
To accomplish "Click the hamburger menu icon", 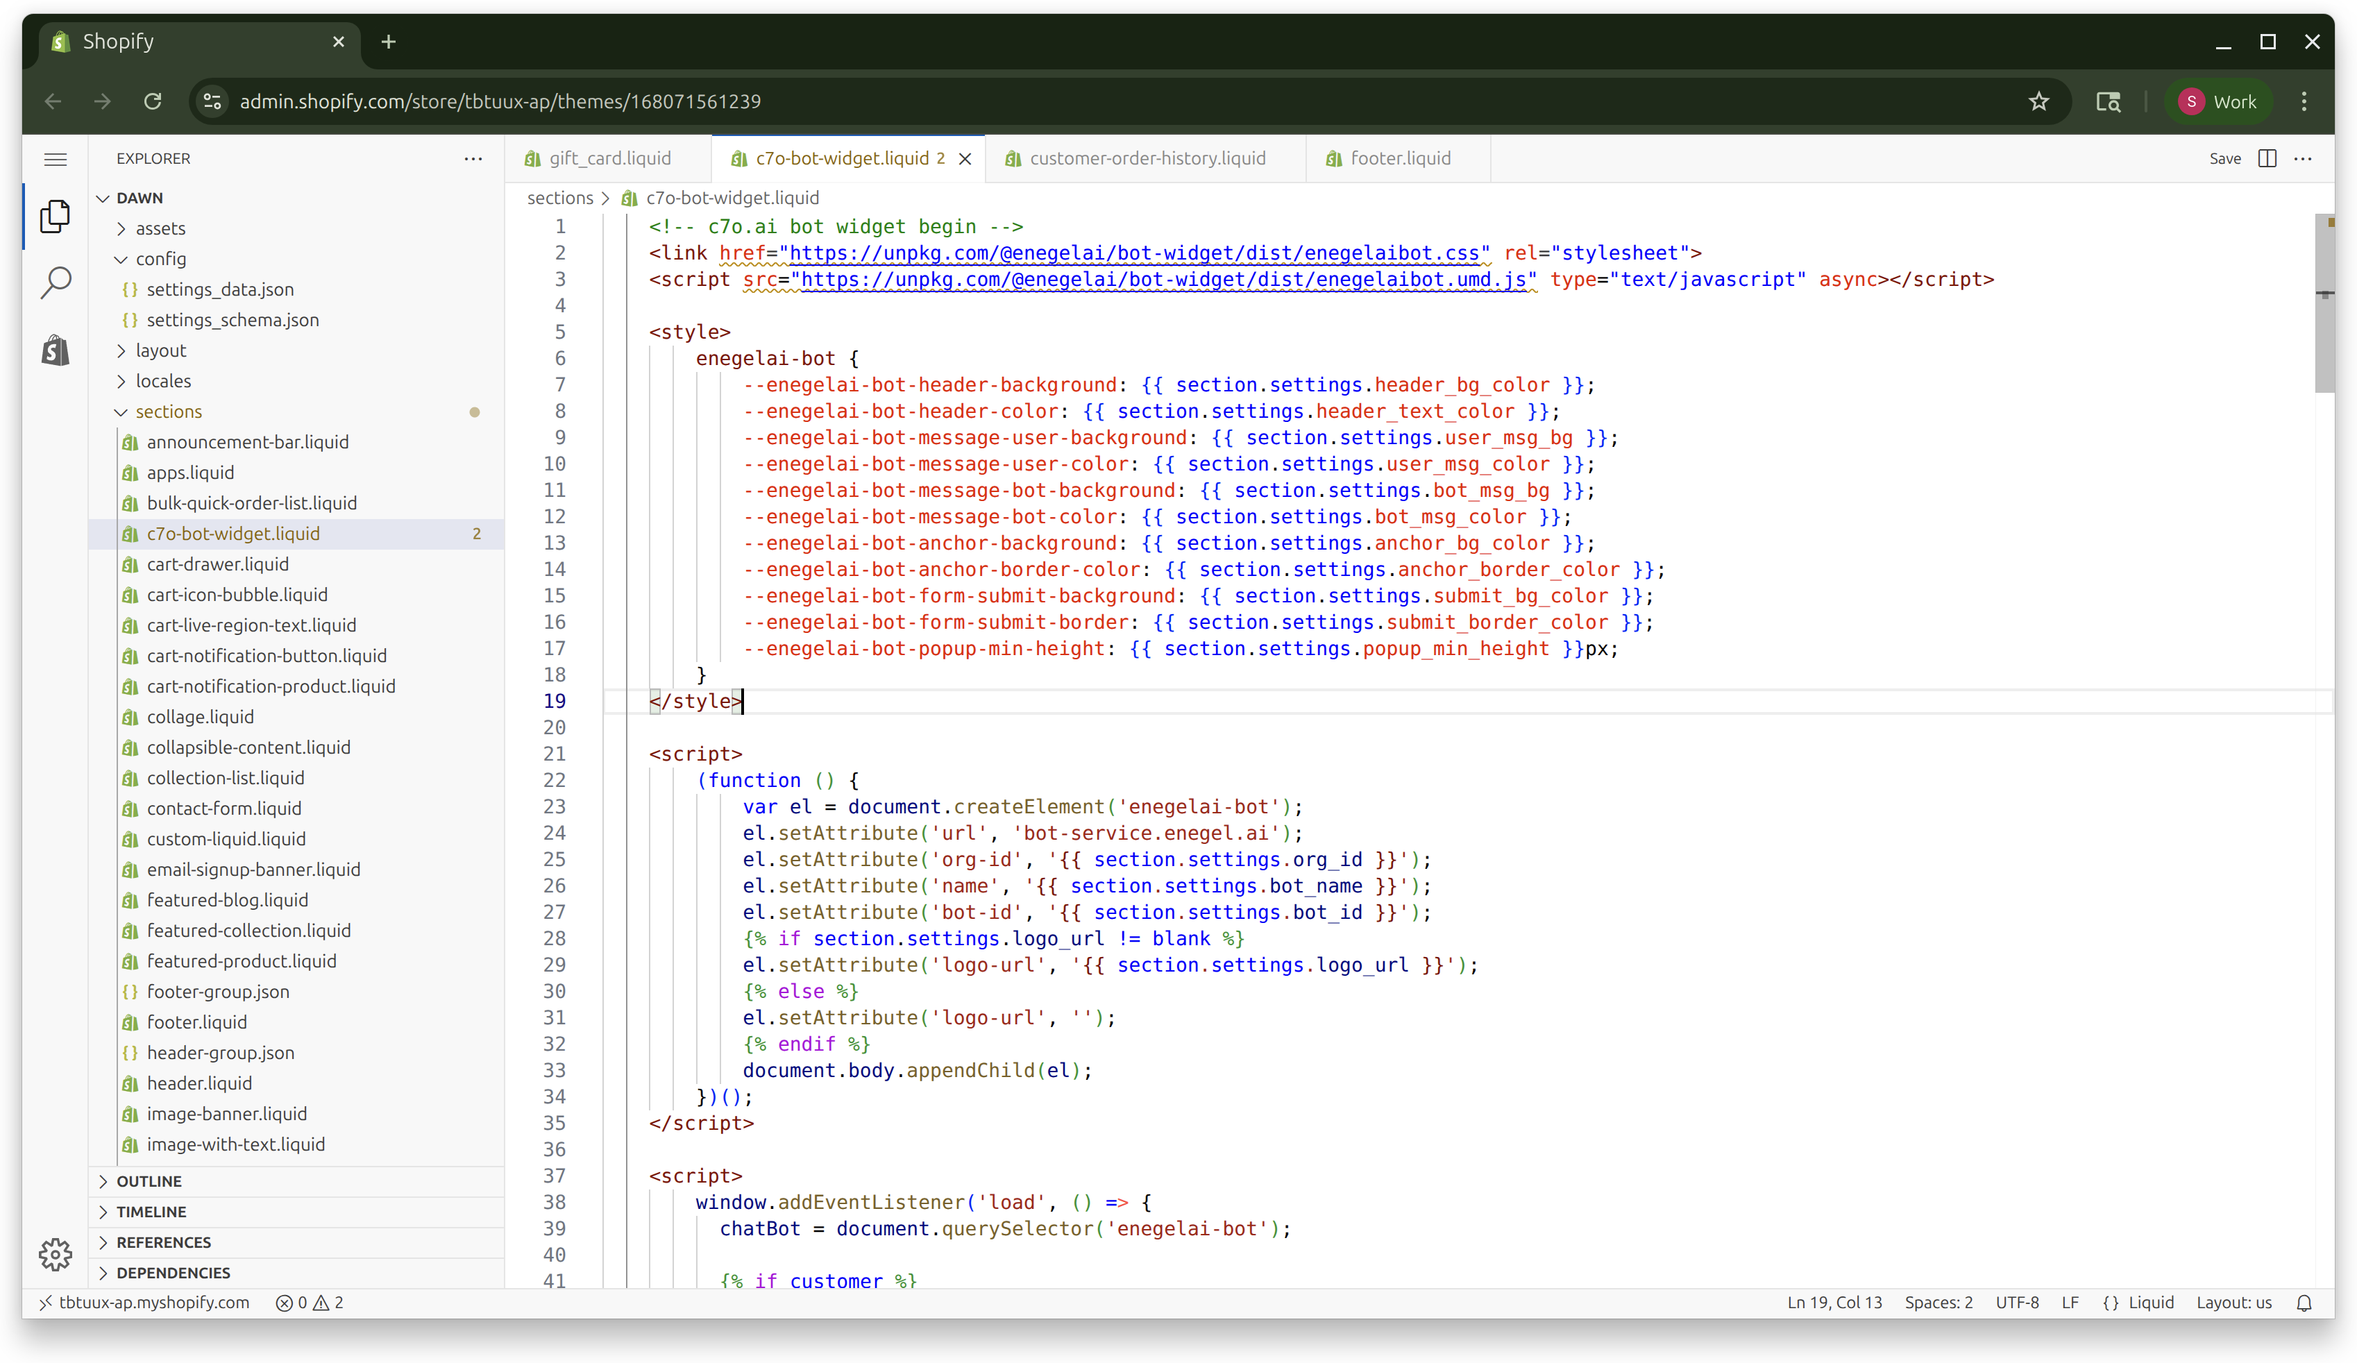I will [x=56, y=159].
